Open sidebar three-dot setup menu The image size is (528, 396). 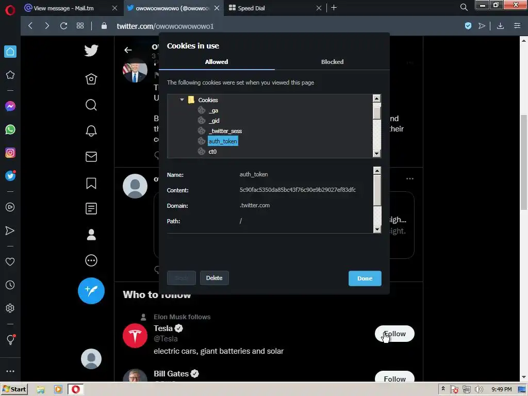[x=10, y=371]
